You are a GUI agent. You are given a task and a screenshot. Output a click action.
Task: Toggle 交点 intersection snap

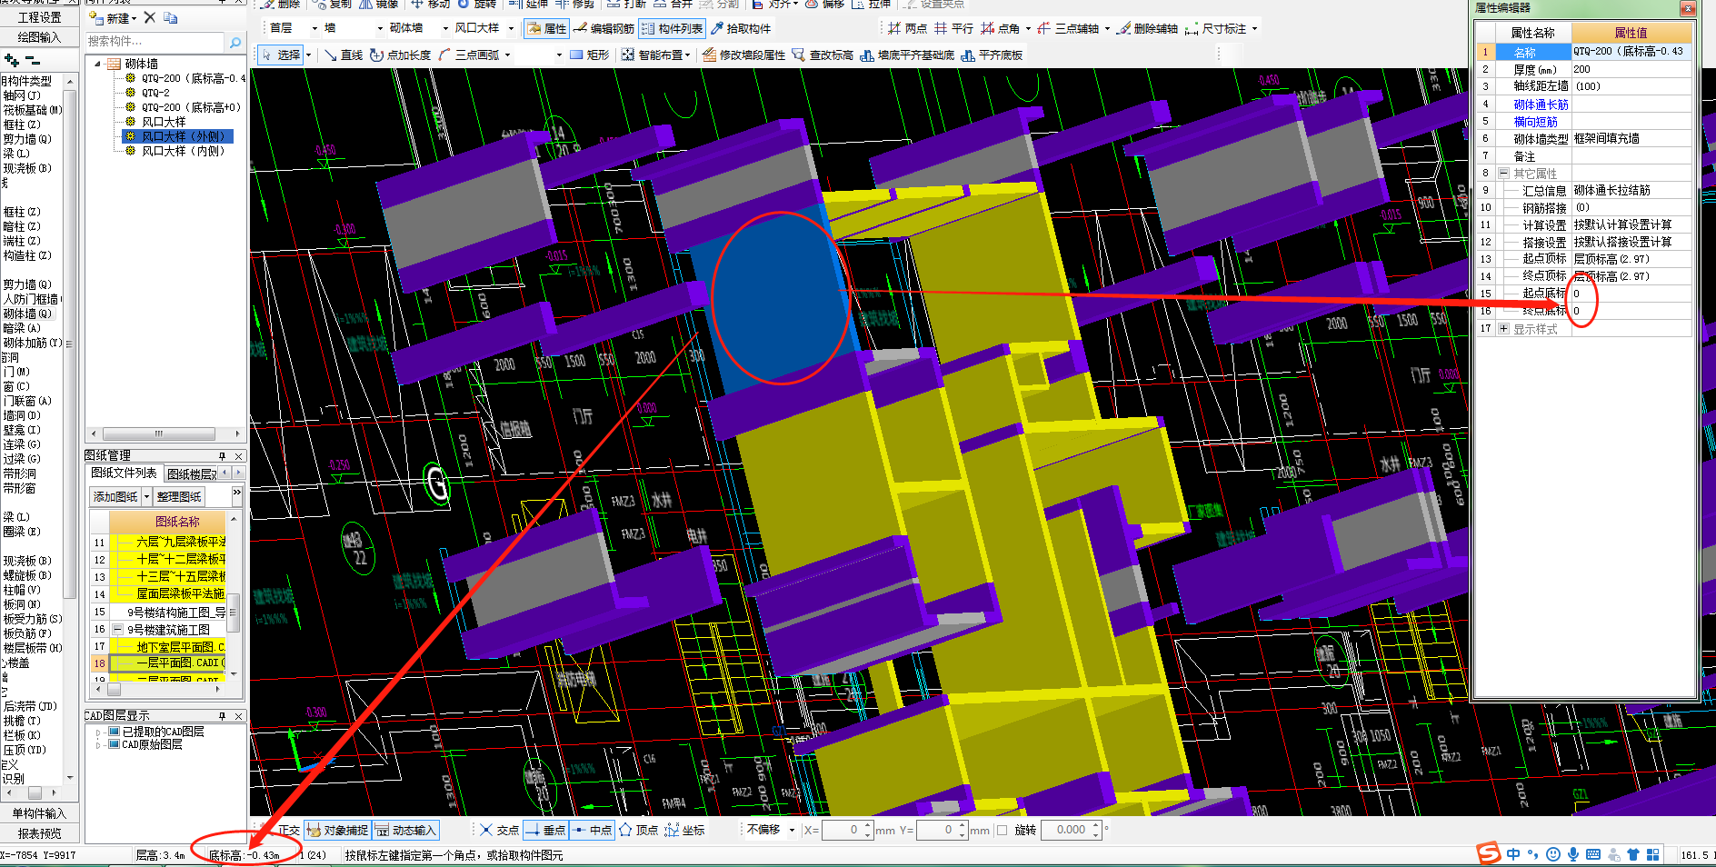coord(499,830)
